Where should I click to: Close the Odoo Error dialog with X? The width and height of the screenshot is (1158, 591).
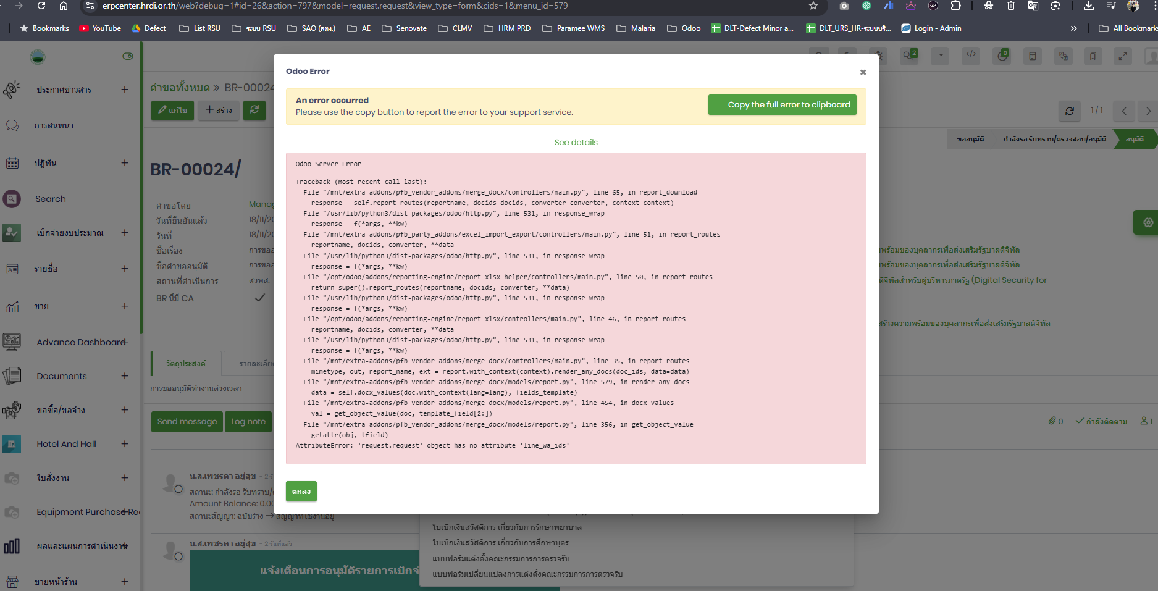click(863, 72)
